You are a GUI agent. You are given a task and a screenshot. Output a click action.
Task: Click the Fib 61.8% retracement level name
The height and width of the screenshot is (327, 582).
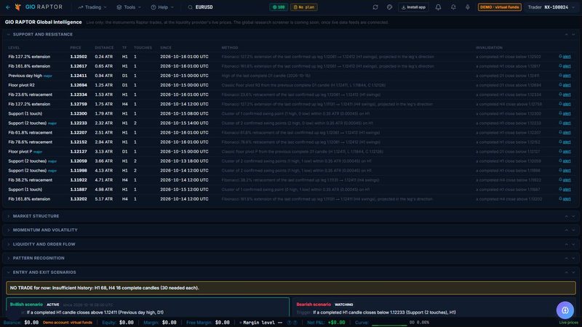30,132
